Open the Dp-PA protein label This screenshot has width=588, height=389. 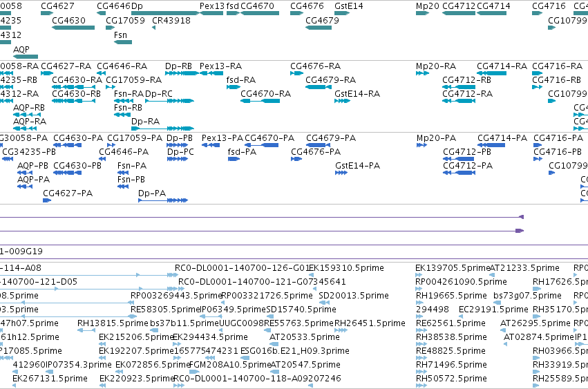pos(152,193)
